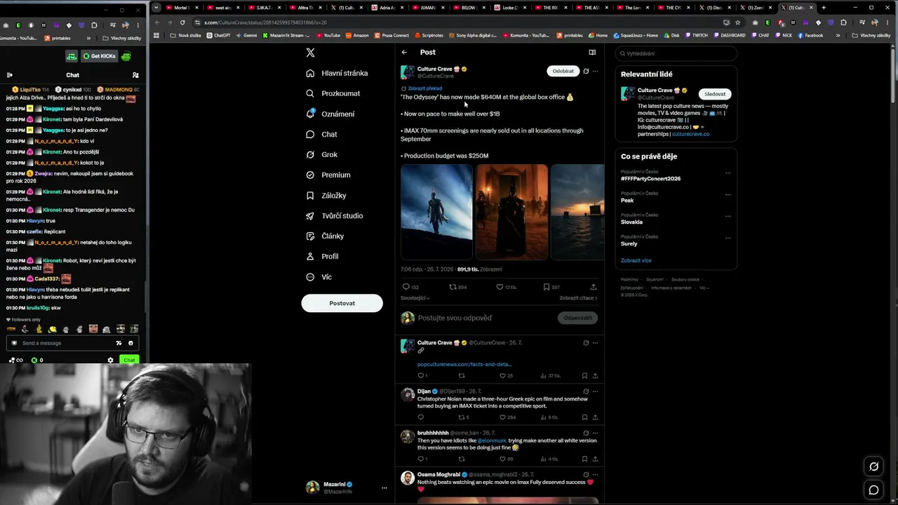Open the Grok floating button bottom-right

pyautogui.click(x=873, y=466)
